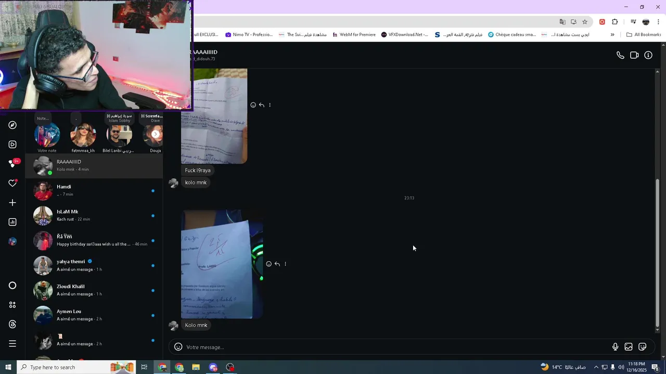The height and width of the screenshot is (374, 666).
Task: Click the Create plus icon in sidebar
Action: click(12, 203)
